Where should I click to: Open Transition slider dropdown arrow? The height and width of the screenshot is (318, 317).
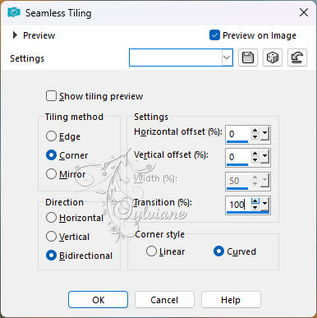pos(264,204)
